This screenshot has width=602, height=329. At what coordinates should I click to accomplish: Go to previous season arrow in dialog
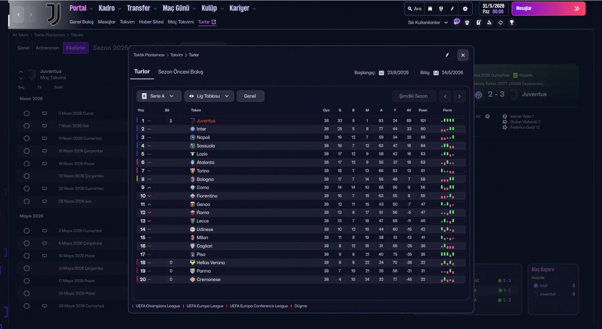[445, 96]
